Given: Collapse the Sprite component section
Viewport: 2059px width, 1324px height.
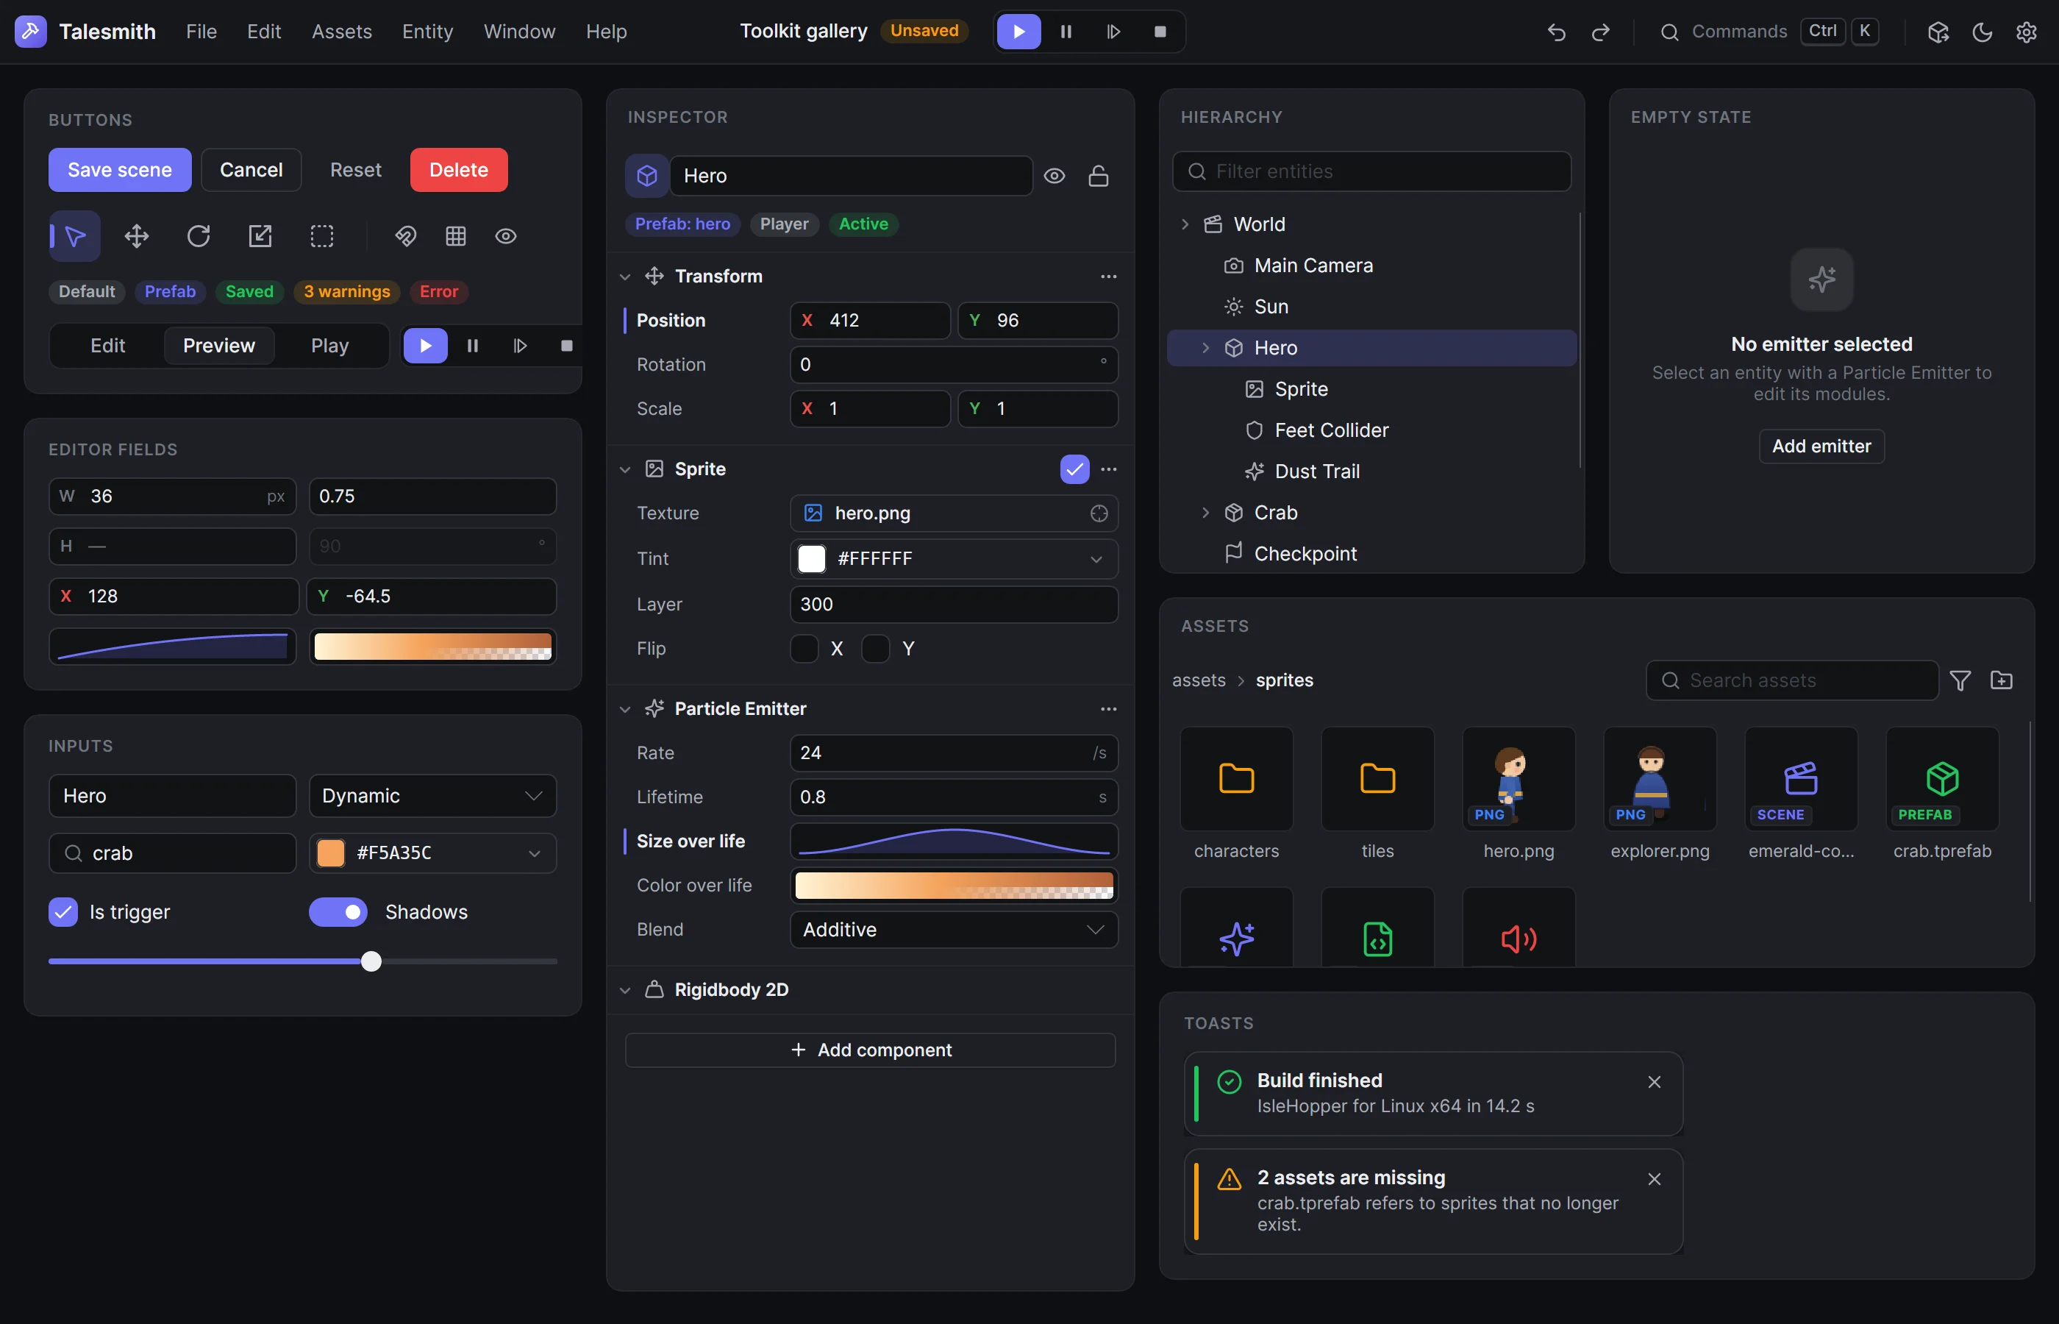Looking at the screenshot, I should 625,469.
